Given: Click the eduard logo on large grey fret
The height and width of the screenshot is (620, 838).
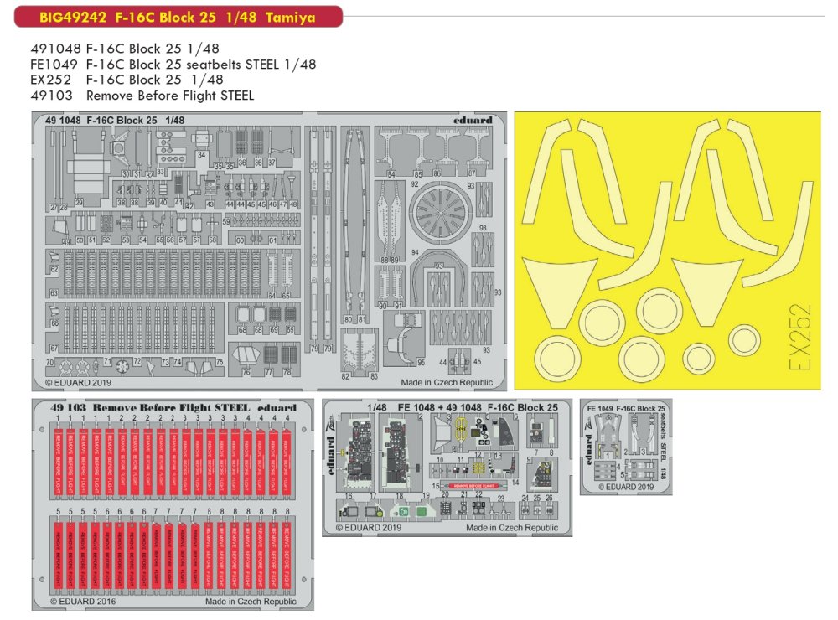Looking at the screenshot, I should pyautogui.click(x=473, y=120).
